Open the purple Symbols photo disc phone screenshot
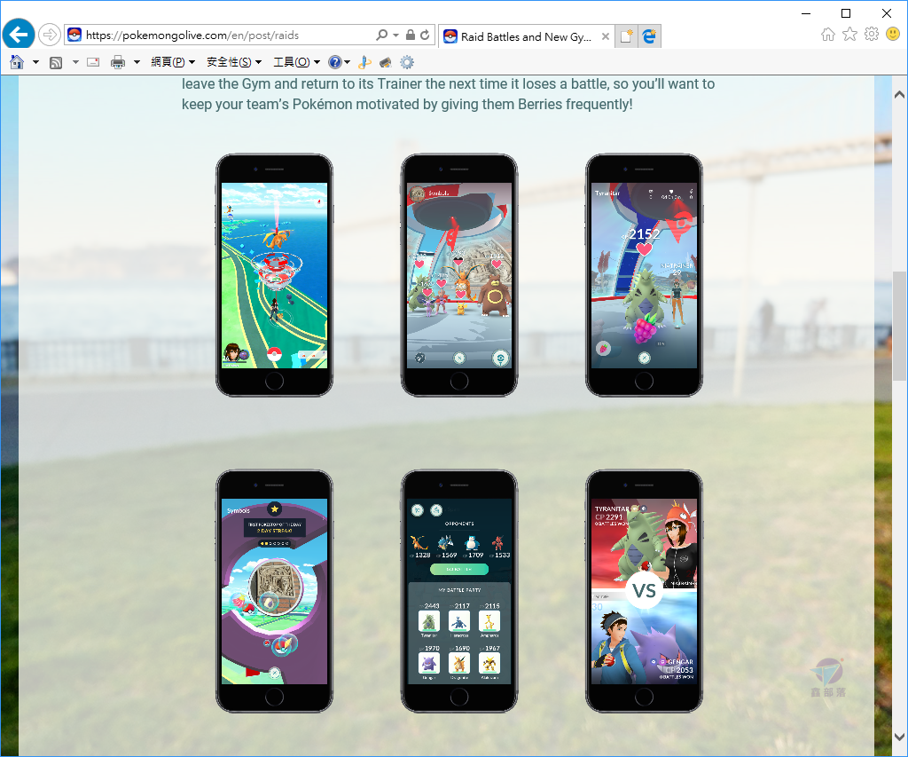Viewport: 908px width, 757px height. point(275,591)
